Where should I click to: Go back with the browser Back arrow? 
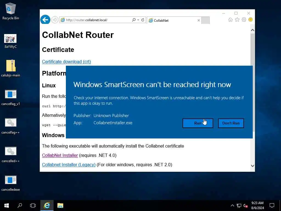45,20
